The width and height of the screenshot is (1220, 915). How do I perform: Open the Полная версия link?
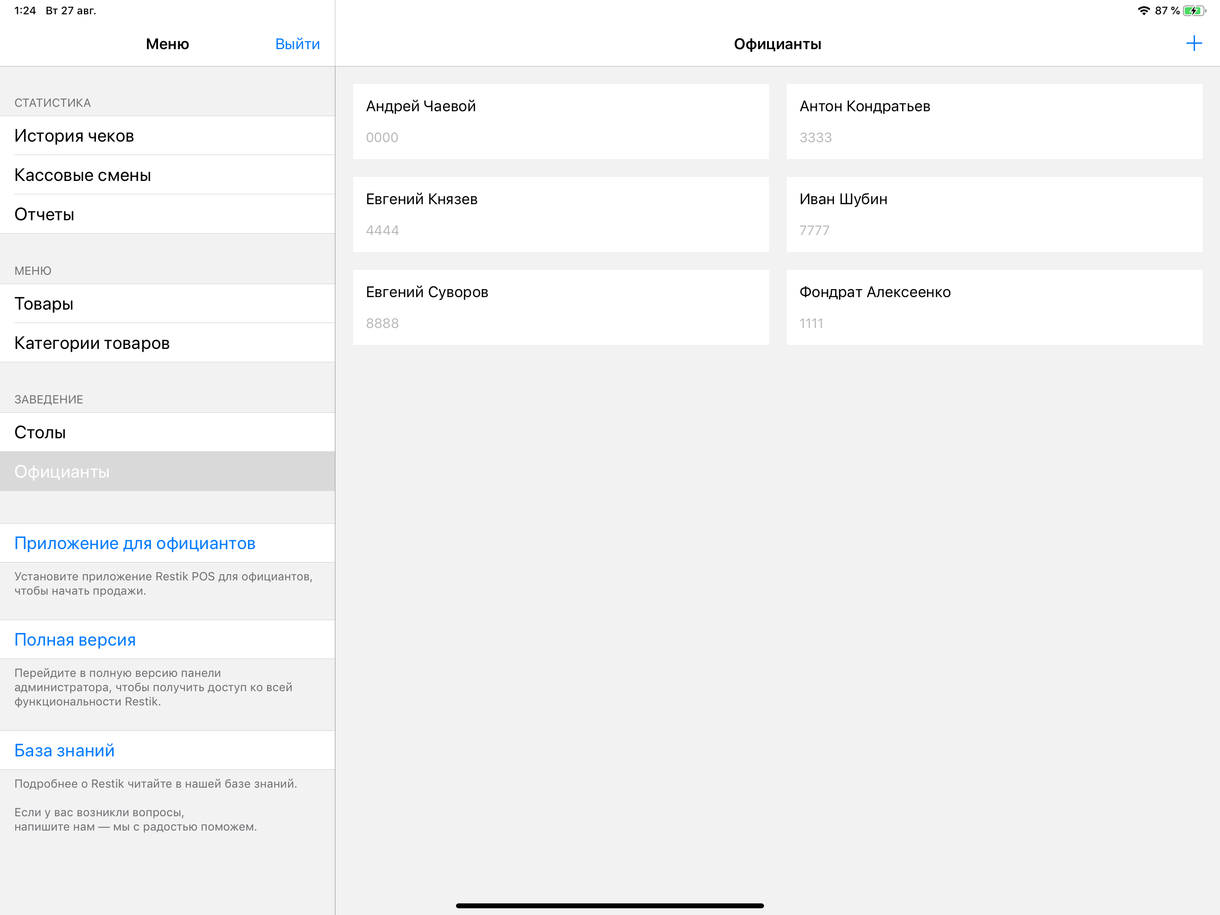75,640
